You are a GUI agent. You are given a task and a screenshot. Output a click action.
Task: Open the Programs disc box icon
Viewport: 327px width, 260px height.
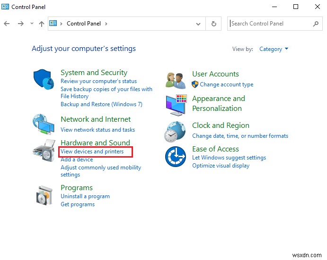[44, 195]
